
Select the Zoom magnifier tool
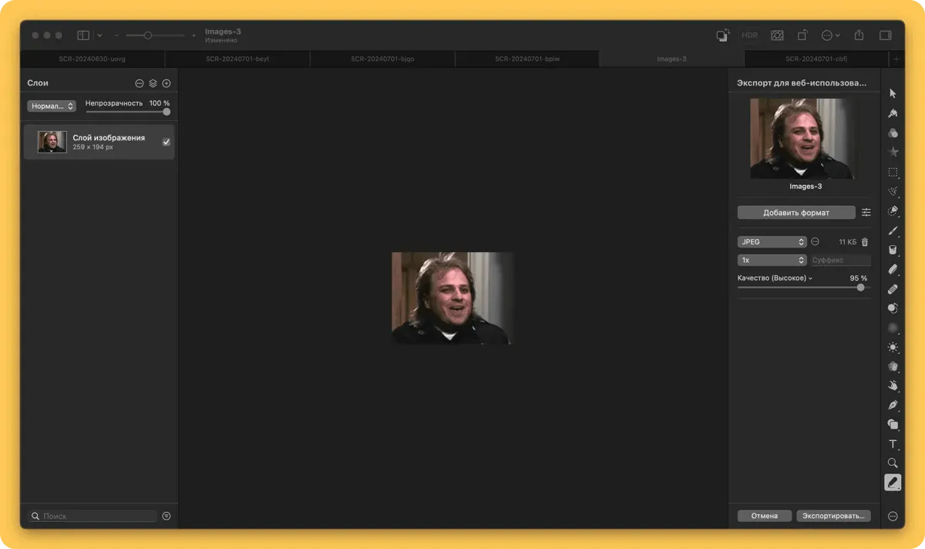coord(893,463)
